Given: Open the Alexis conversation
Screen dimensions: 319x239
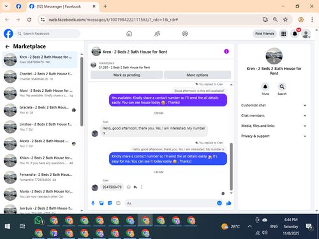Looking at the screenshot, I should pyautogui.click(x=40, y=143).
